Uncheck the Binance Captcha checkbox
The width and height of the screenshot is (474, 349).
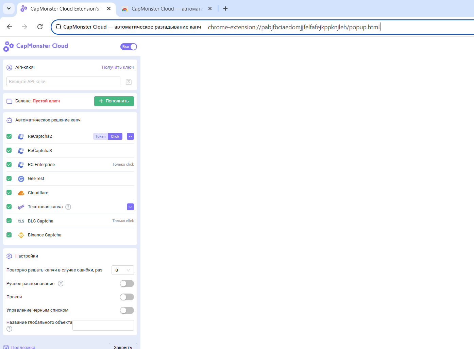click(9, 235)
